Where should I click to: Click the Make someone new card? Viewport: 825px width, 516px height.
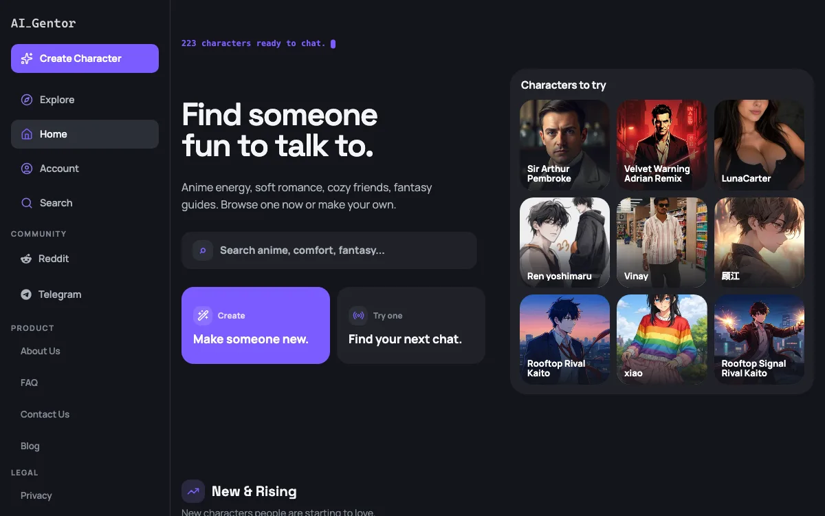point(256,325)
